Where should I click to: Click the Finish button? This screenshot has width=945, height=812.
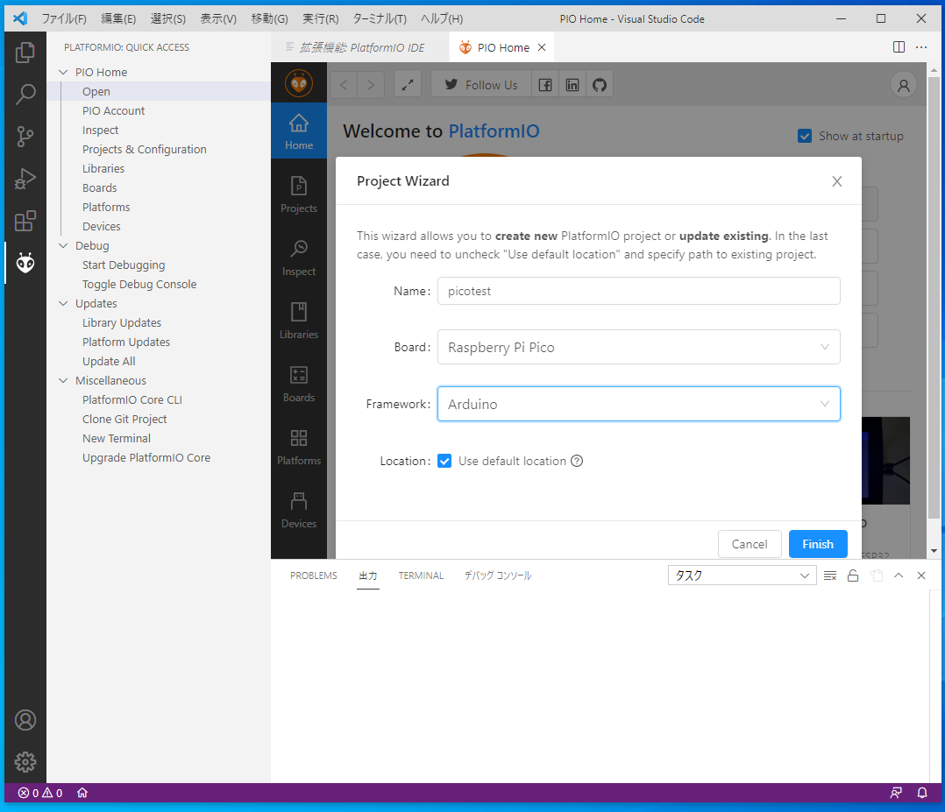[x=818, y=544]
